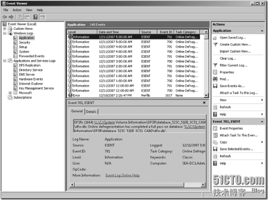Click event list scrollbar up arrow

tap(206, 32)
